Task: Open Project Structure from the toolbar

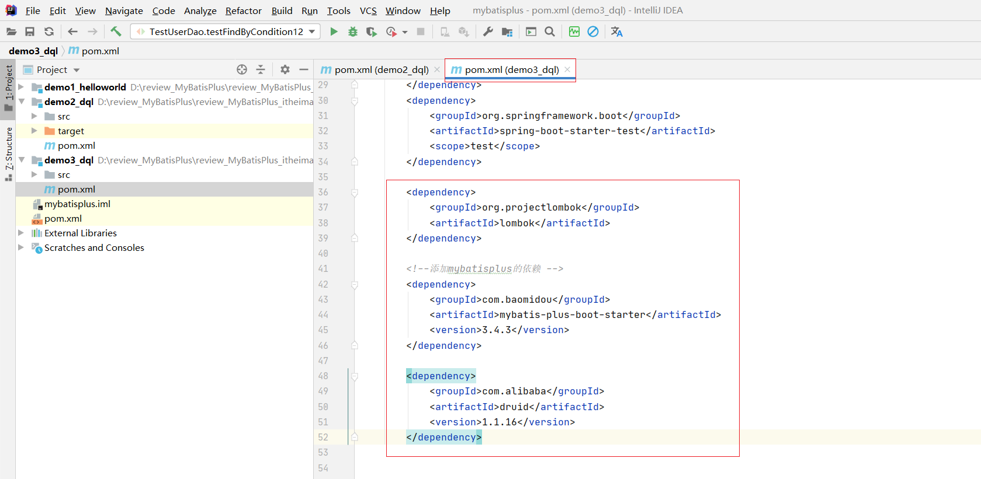Action: (507, 32)
